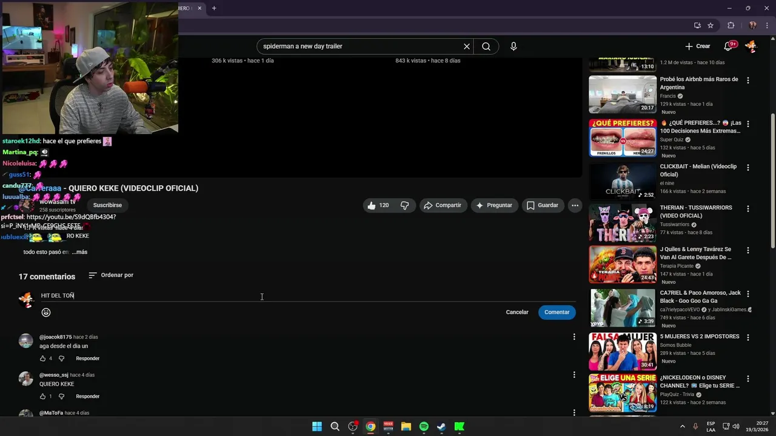Open a new browser tab with plus
Viewport: 776px width, 436px height.
[214, 8]
